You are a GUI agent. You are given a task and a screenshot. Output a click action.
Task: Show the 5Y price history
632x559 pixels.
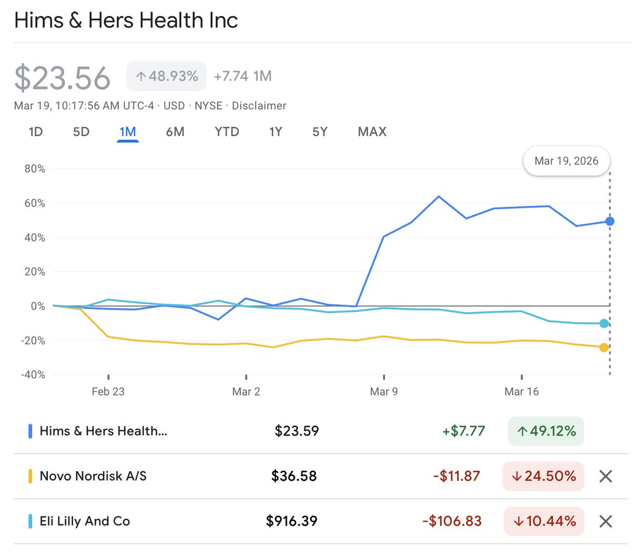[320, 132]
